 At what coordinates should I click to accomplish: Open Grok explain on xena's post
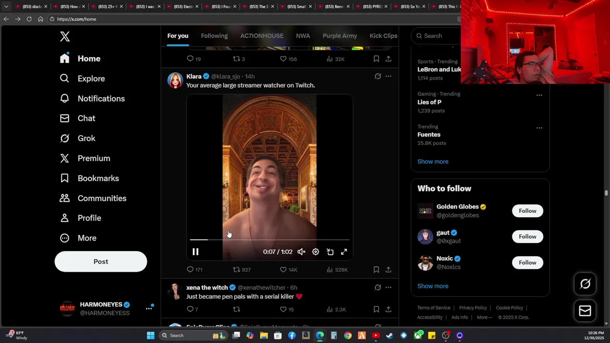coord(377,287)
